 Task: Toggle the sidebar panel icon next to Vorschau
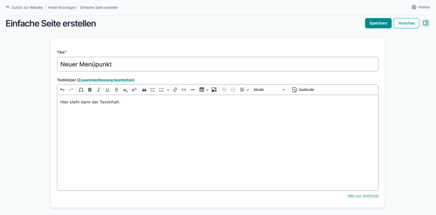point(425,23)
